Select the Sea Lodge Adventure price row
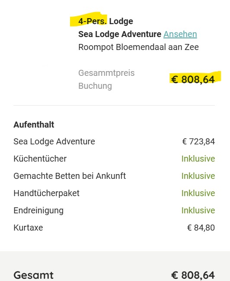The height and width of the screenshot is (281, 230). coord(114,141)
